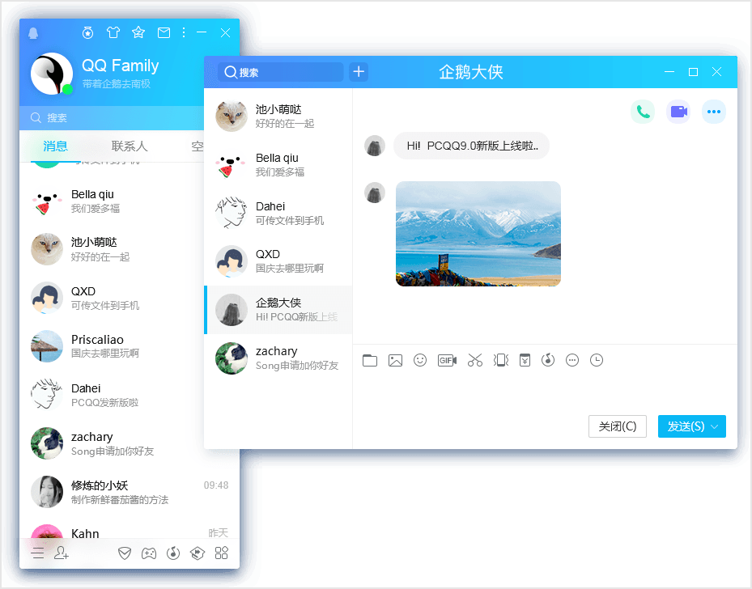752x589 pixels.
Task: Click the add friend icon at bottom
Action: (x=62, y=553)
